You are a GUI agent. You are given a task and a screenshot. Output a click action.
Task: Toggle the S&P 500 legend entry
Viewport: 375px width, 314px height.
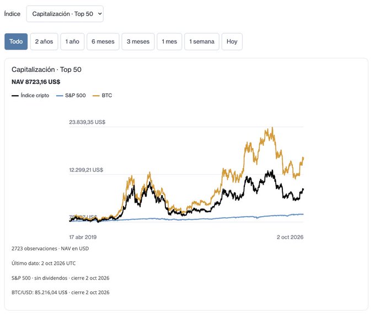click(71, 96)
